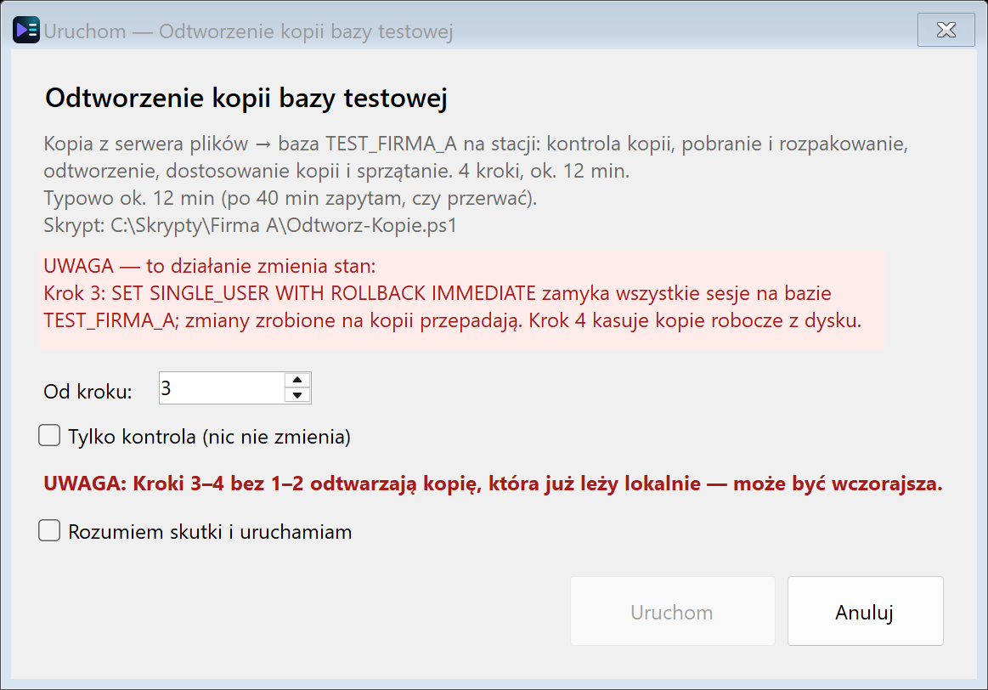Click the 'UWAGA — to działanie zmienia stan:' line
This screenshot has width=988, height=690.
point(210,266)
